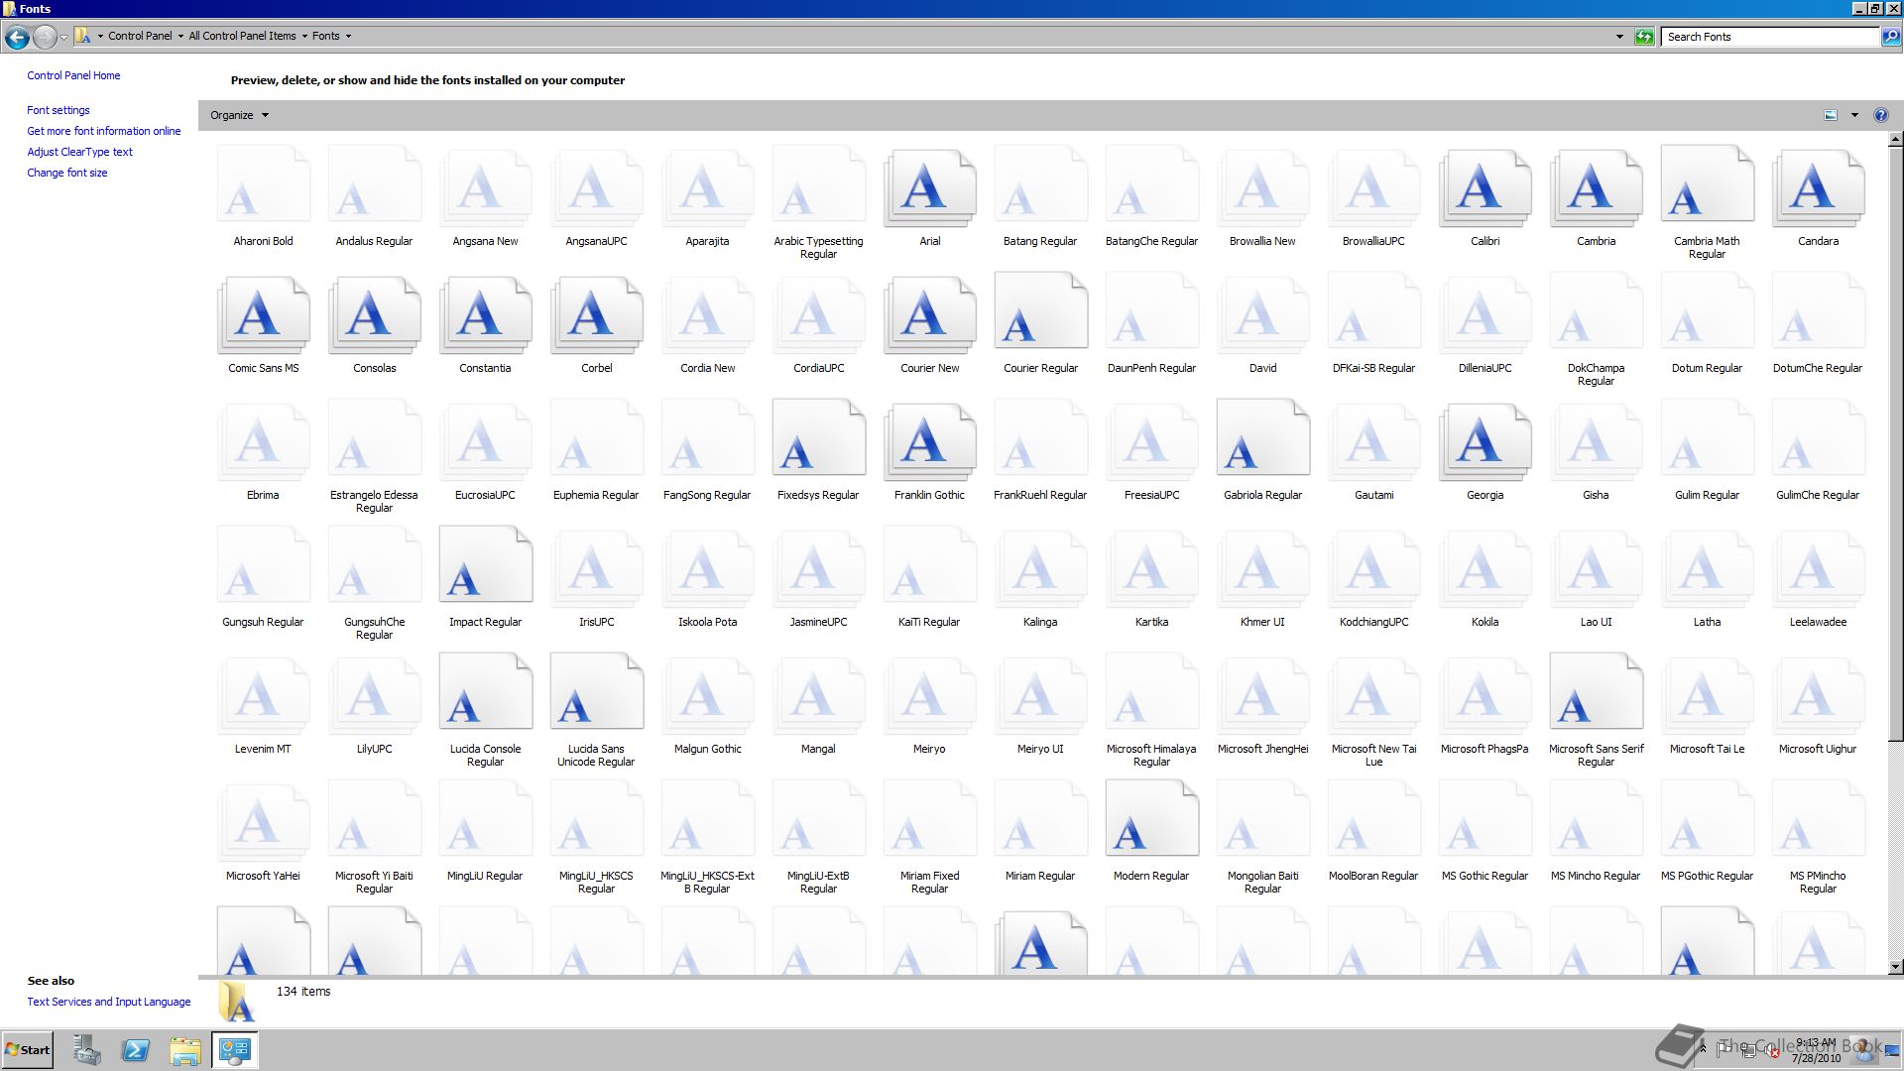This screenshot has height=1071, width=1904.
Task: Select the Malgun Gothic font
Action: pos(707,696)
